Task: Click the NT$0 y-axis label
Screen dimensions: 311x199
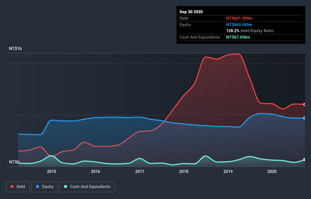Action: 14,162
